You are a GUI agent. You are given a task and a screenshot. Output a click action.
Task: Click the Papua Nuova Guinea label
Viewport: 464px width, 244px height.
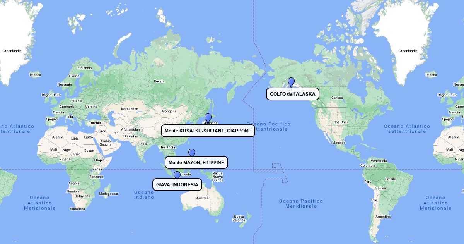(x=218, y=177)
